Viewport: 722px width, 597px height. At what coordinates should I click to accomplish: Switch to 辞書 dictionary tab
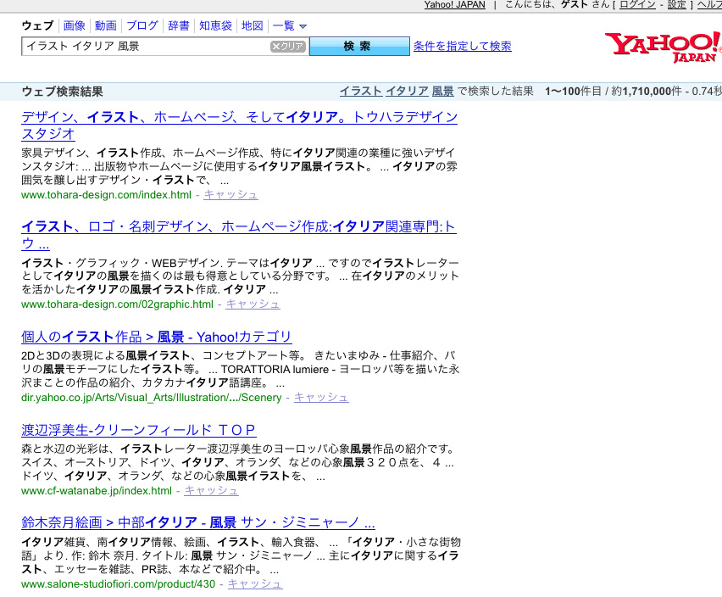pos(179,25)
